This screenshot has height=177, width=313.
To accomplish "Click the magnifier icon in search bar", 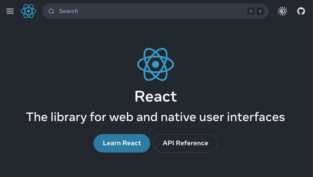I will pyautogui.click(x=51, y=11).
